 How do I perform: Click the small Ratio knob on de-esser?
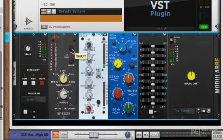tap(57, 105)
